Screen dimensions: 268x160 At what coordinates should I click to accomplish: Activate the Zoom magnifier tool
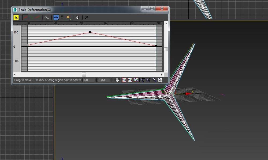click(x=154, y=80)
